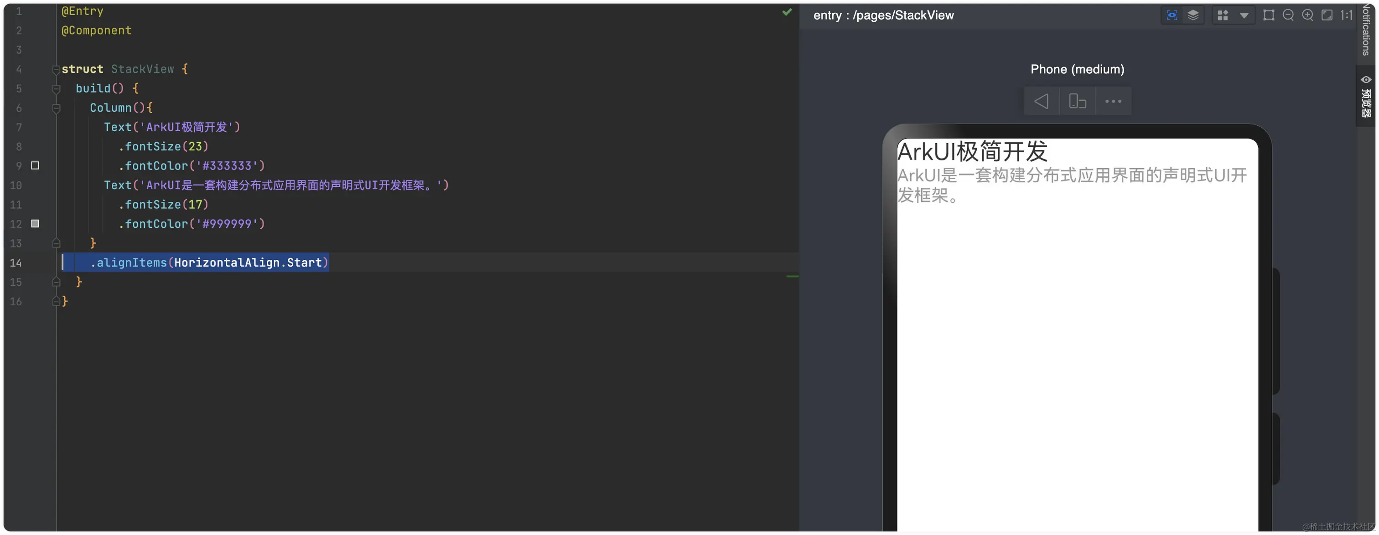This screenshot has width=1379, height=535.
Task: Click the #333333 color swatch in gutter
Action: (35, 166)
